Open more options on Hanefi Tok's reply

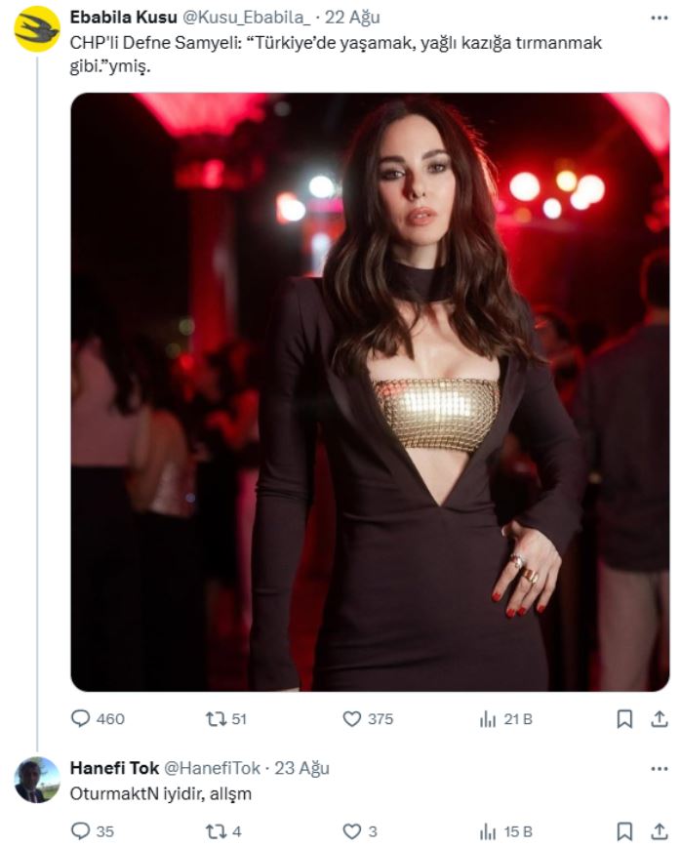(x=660, y=768)
